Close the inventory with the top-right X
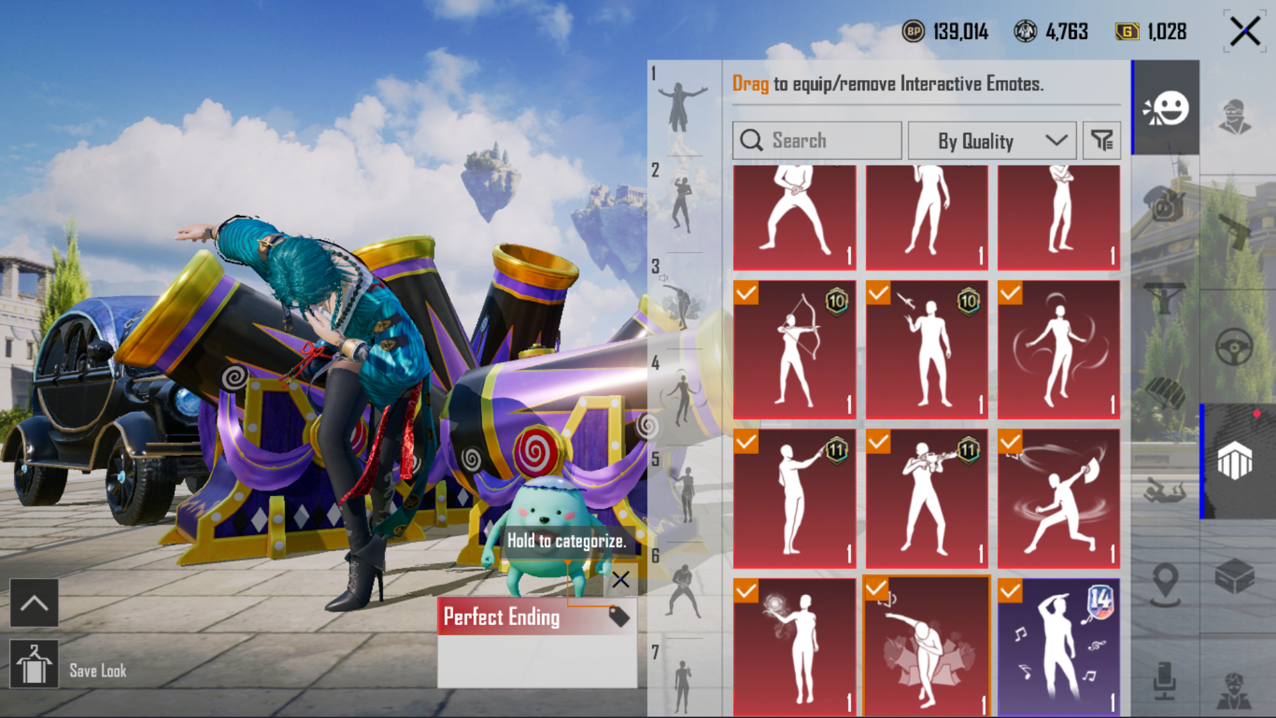 coord(1245,31)
